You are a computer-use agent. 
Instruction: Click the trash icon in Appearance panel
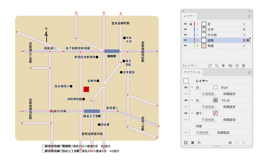tap(243, 143)
